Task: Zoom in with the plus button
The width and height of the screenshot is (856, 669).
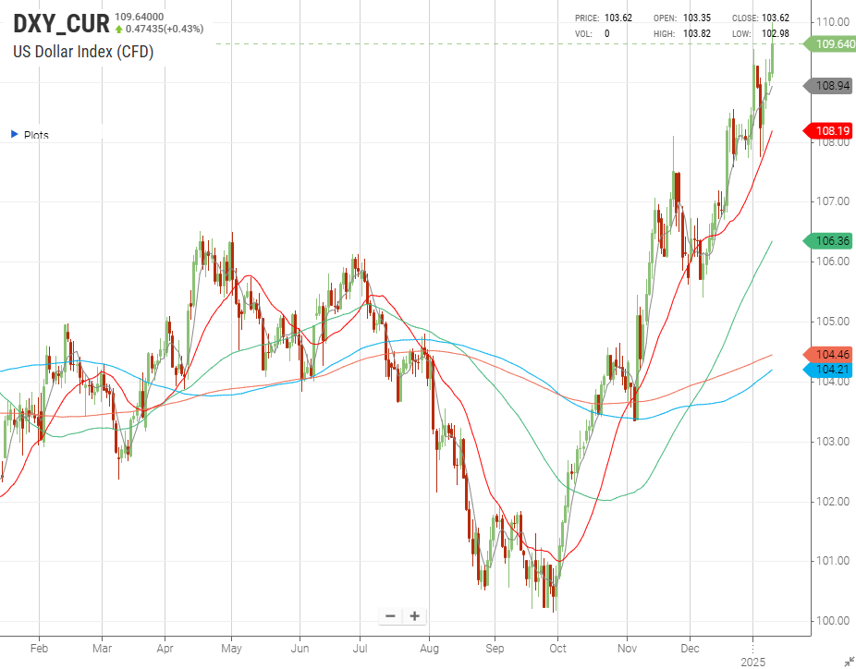Action: pyautogui.click(x=415, y=616)
